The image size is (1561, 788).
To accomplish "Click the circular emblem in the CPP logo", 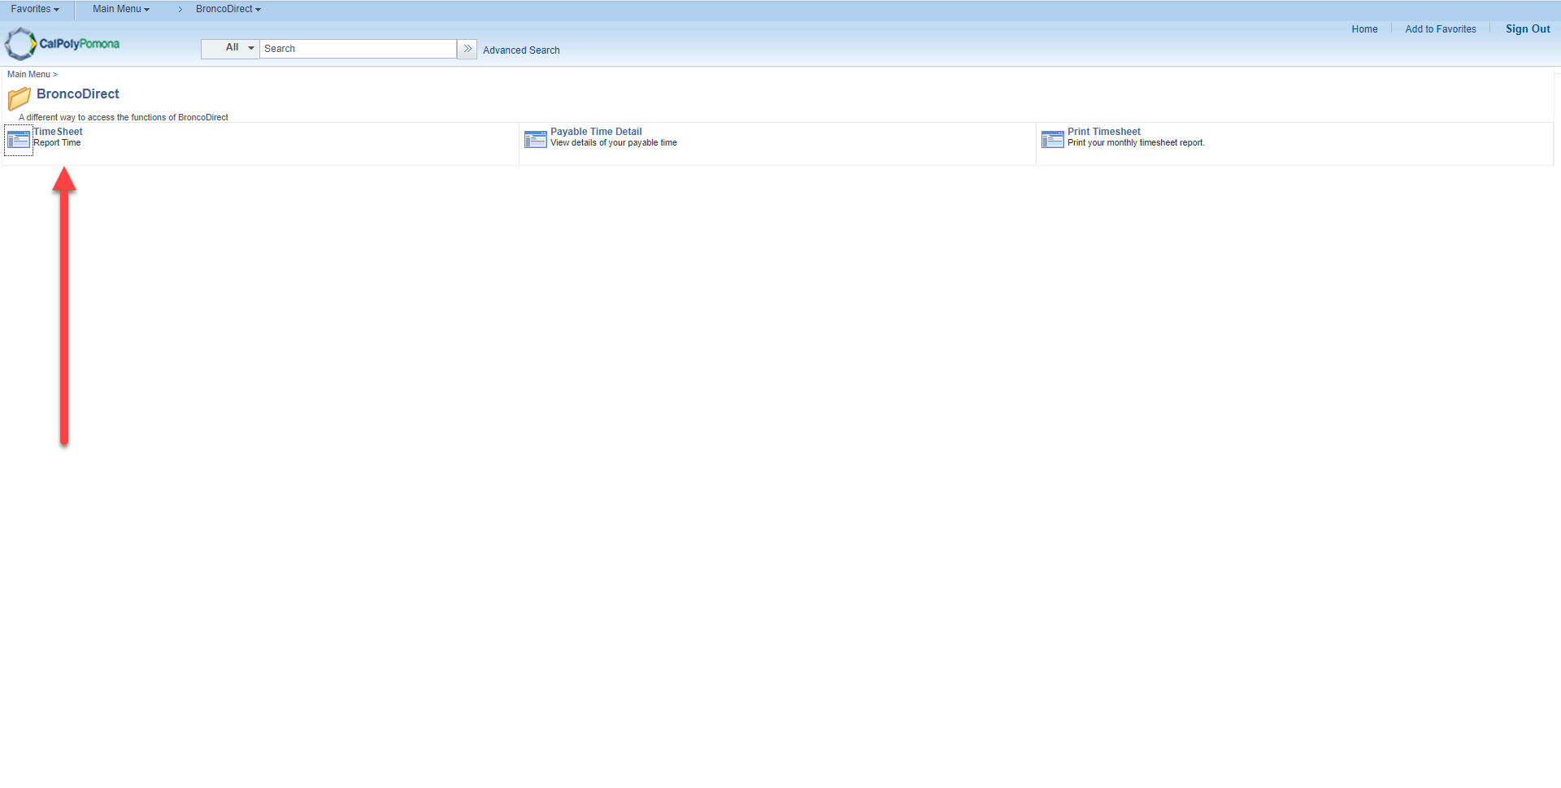I will click(20, 43).
